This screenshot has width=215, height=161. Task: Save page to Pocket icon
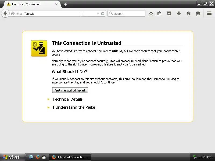[169, 13]
